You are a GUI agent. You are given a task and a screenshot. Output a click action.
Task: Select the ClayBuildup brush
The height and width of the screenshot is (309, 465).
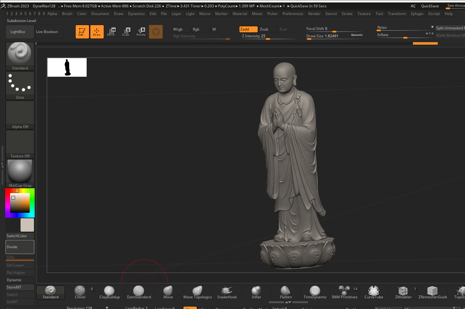(x=109, y=292)
